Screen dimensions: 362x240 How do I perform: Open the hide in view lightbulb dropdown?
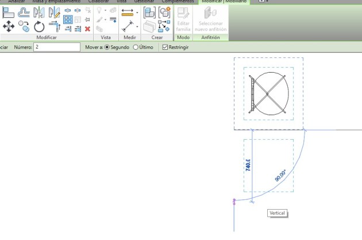pos(105,10)
